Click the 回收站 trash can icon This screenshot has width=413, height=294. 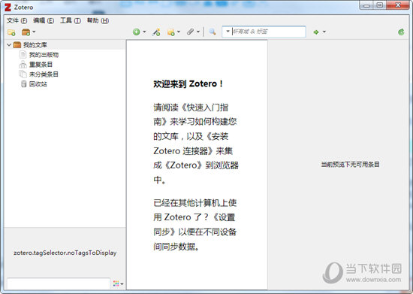click(x=24, y=84)
